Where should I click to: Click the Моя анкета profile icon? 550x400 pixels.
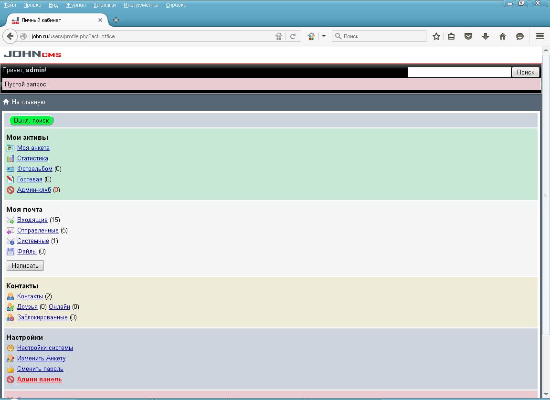11,148
